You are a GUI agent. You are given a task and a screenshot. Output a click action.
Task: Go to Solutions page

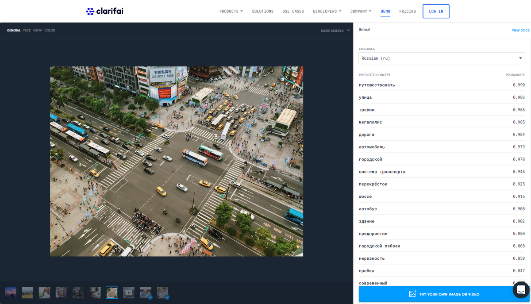[263, 11]
